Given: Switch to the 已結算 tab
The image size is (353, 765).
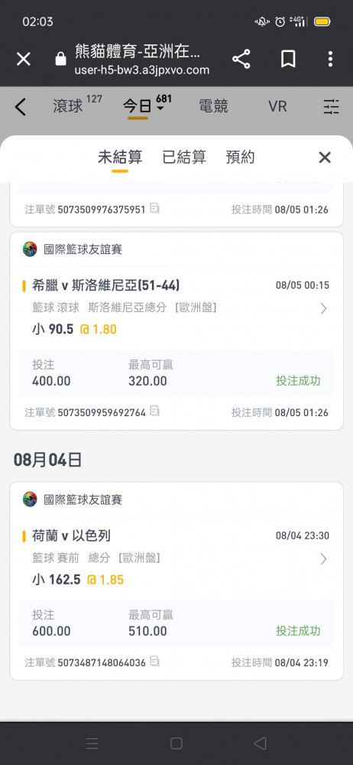Looking at the screenshot, I should (x=184, y=157).
